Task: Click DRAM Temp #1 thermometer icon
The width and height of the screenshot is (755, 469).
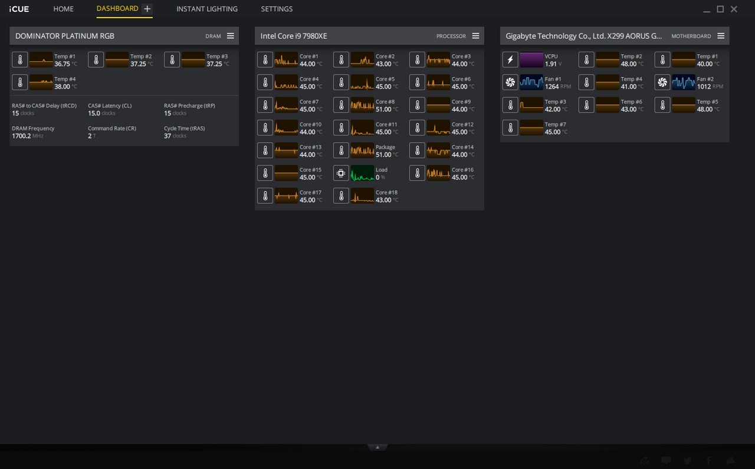Action: (19, 60)
